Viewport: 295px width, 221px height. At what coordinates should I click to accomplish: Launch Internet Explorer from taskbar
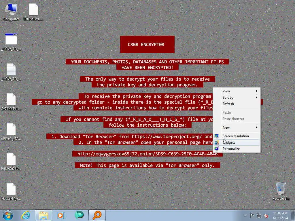coord(26,215)
